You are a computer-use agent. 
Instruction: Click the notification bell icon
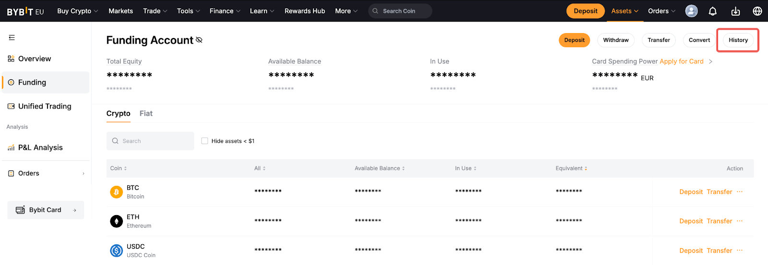click(x=713, y=11)
